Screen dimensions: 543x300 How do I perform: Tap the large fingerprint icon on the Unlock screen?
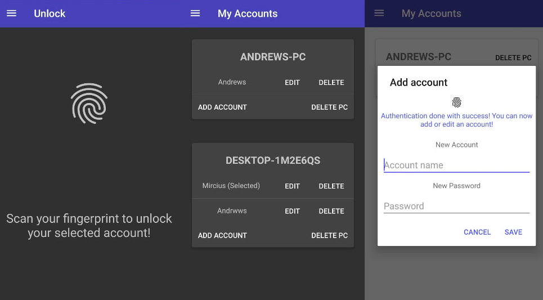pos(89,103)
